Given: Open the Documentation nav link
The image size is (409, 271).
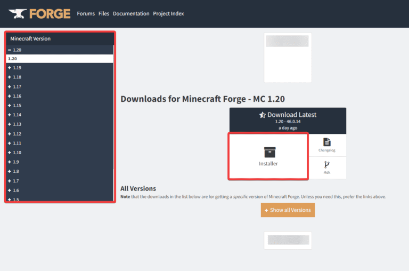Looking at the screenshot, I should coord(131,13).
